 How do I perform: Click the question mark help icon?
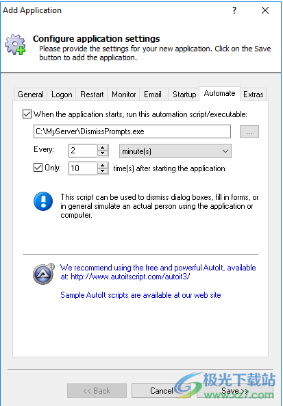click(234, 10)
